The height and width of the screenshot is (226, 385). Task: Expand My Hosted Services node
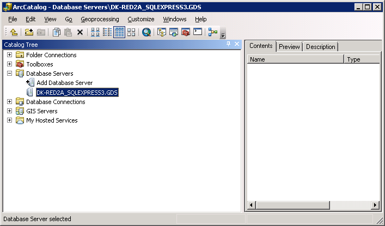[10, 120]
